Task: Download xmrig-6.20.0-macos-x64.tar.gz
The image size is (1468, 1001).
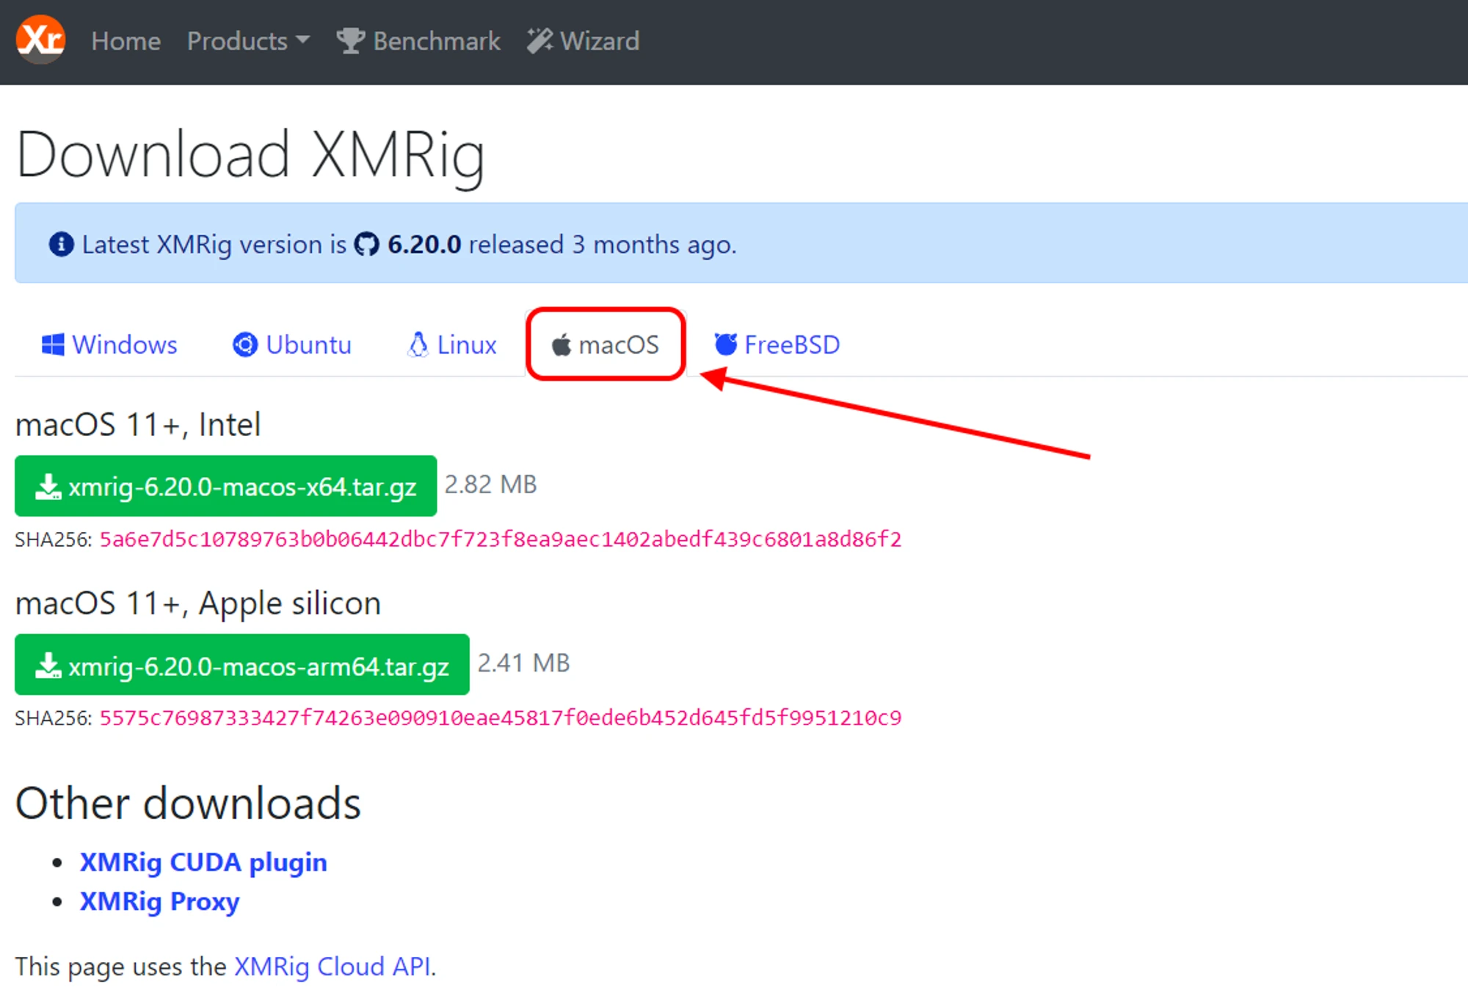Action: [x=225, y=486]
